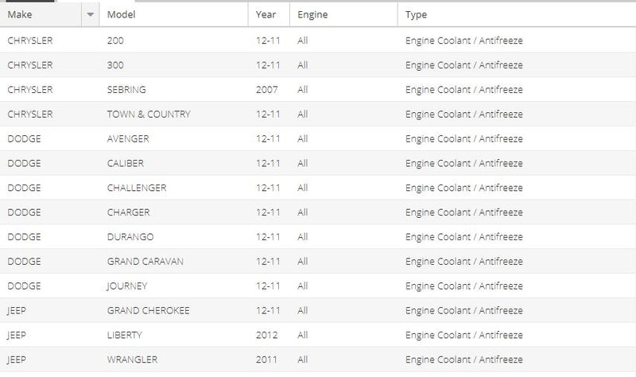Select the Dodge Durango model cell
The height and width of the screenshot is (377, 636).
pyautogui.click(x=173, y=236)
